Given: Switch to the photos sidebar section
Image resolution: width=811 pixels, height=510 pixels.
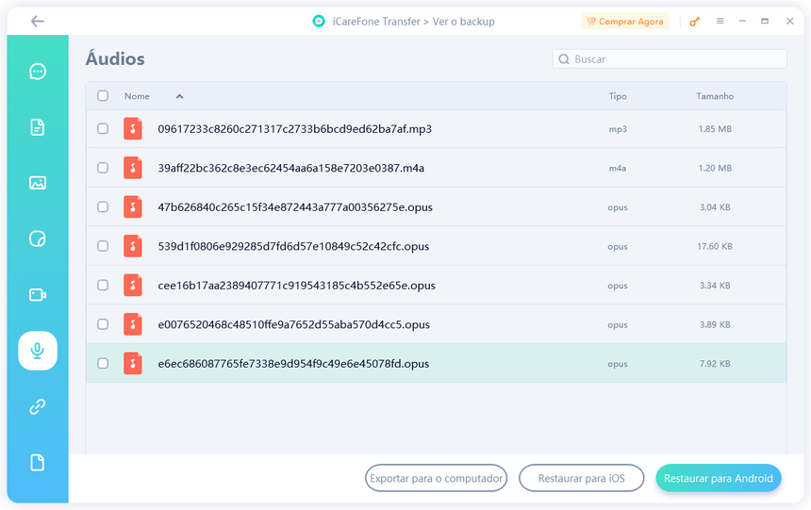Looking at the screenshot, I should point(38,183).
